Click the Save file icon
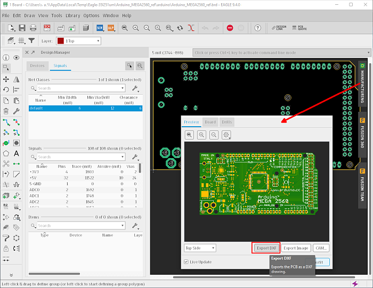373x288 pixels. pyautogui.click(x=22, y=28)
